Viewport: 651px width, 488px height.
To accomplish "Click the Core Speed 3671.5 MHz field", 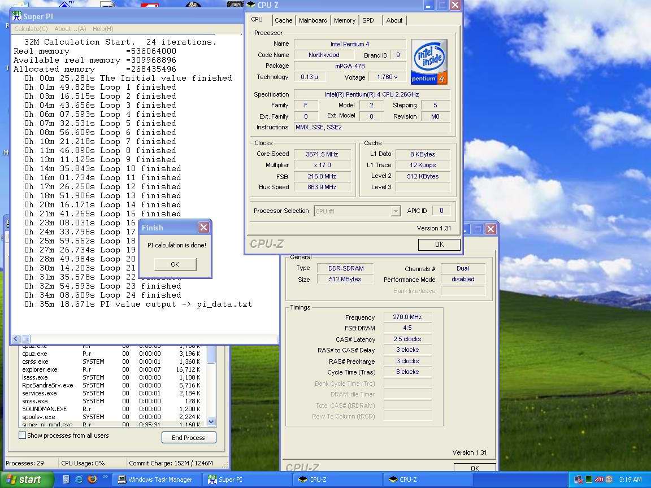I will pyautogui.click(x=322, y=154).
